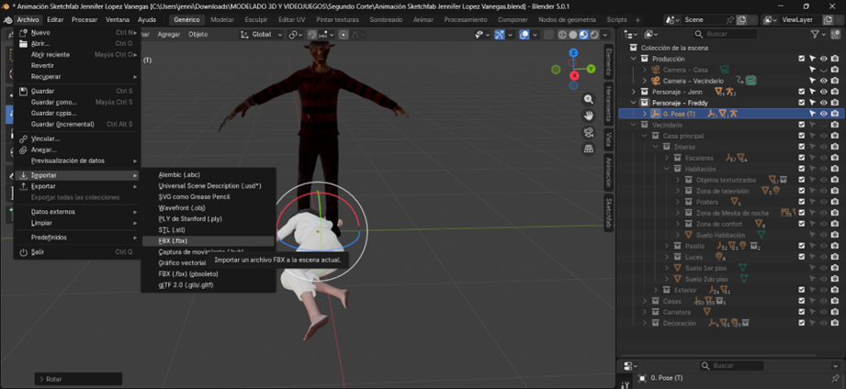Image resolution: width=846 pixels, height=389 pixels.
Task: Switch perspective/orthographic with grid icon
Action: tap(589, 150)
